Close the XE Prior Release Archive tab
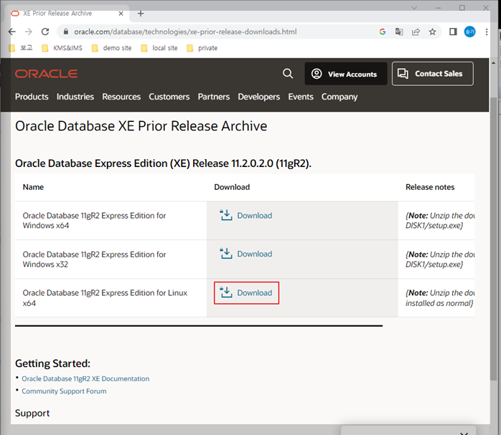The width and height of the screenshot is (501, 435). [x=121, y=14]
